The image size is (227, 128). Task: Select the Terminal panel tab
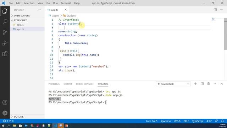tap(103, 84)
